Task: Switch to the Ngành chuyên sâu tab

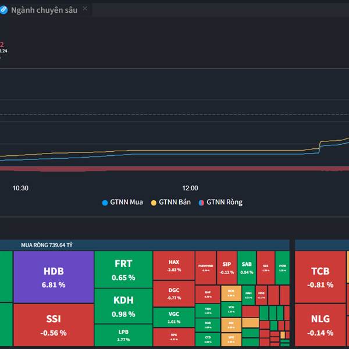Action: [x=44, y=10]
